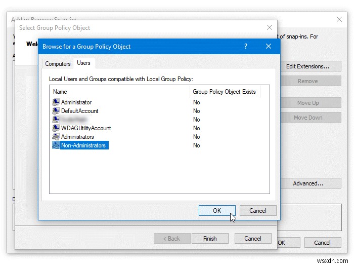Select the Administrators group entry
Viewport: 354px width, 266px height.
pyautogui.click(x=77, y=137)
